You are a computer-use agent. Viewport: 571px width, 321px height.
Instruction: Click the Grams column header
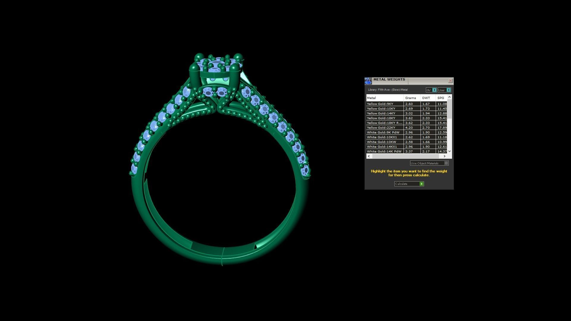tap(412, 98)
